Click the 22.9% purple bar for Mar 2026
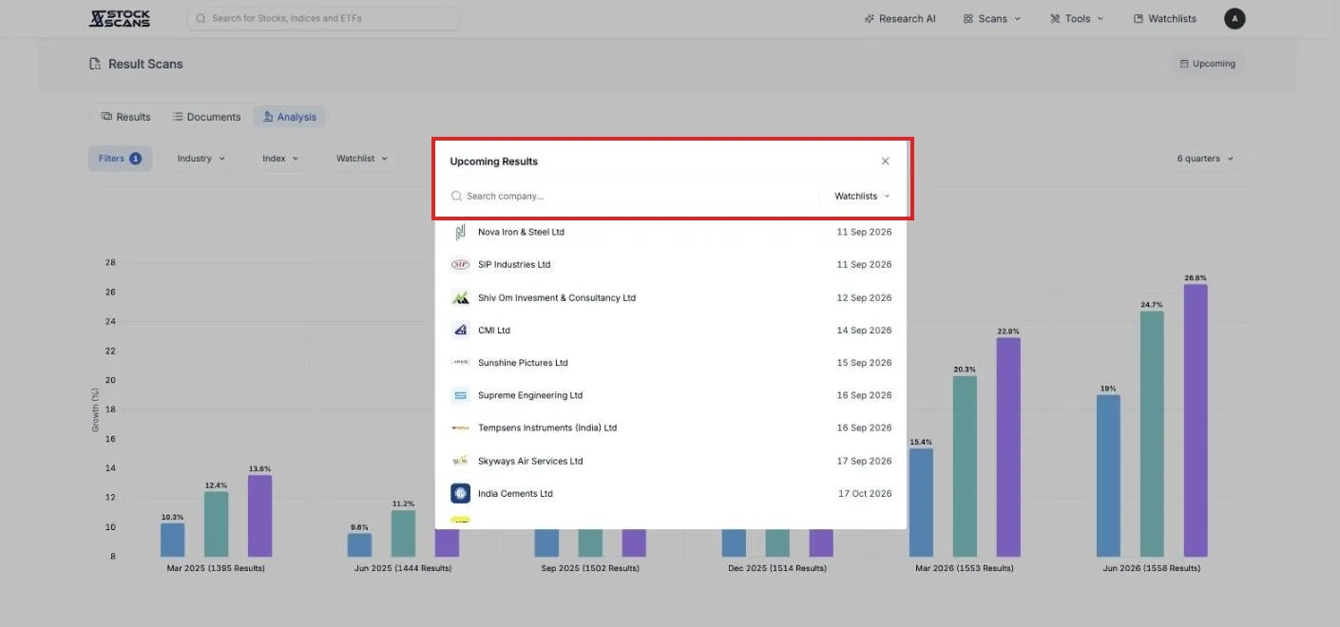Image resolution: width=1340 pixels, height=627 pixels. (1008, 447)
